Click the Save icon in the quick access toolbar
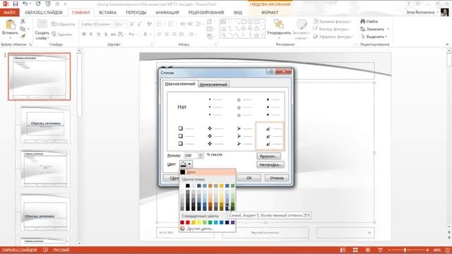Screen dimensions: 452x254 (16, 4)
